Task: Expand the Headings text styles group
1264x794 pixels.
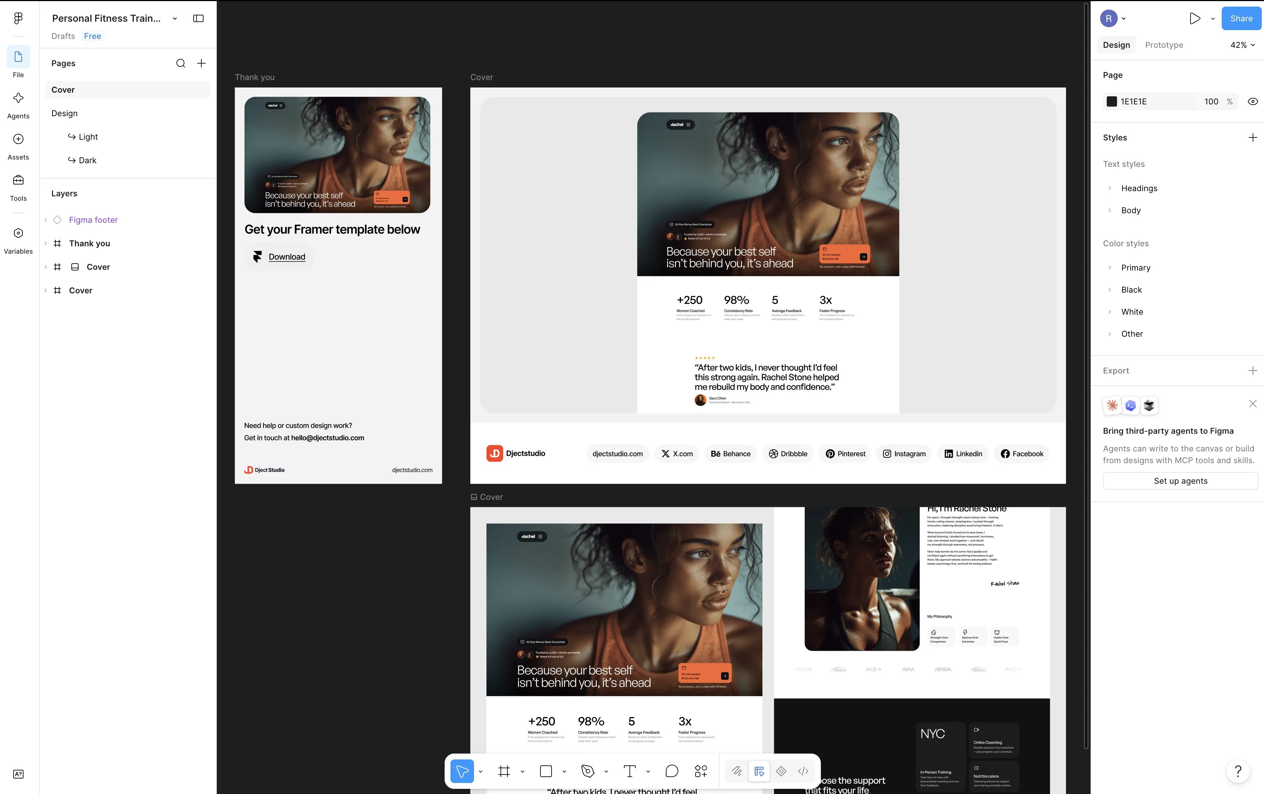Action: (1110, 188)
